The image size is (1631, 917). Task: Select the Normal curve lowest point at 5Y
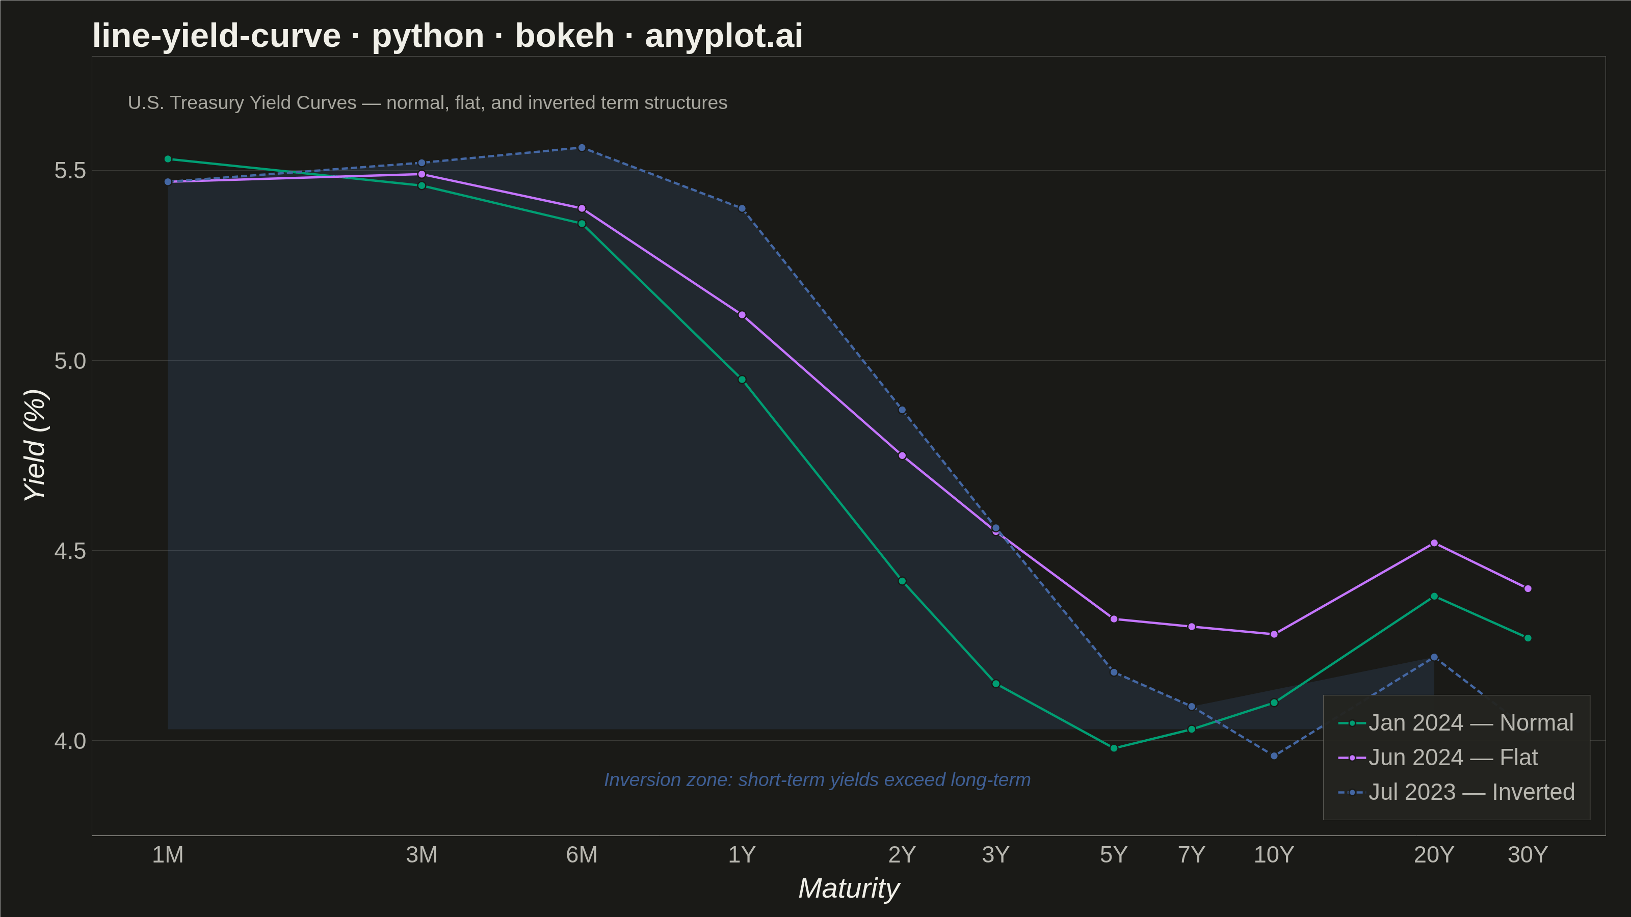[x=1114, y=748]
